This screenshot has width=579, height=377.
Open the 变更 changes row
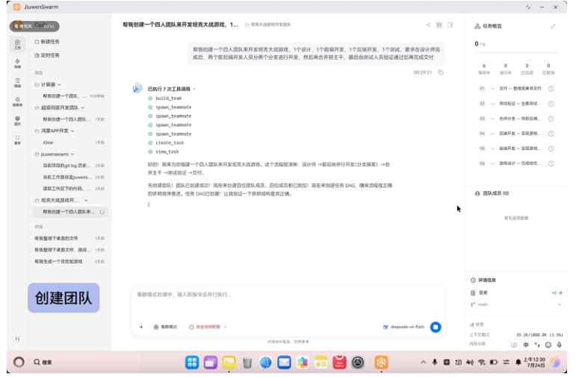(516, 293)
